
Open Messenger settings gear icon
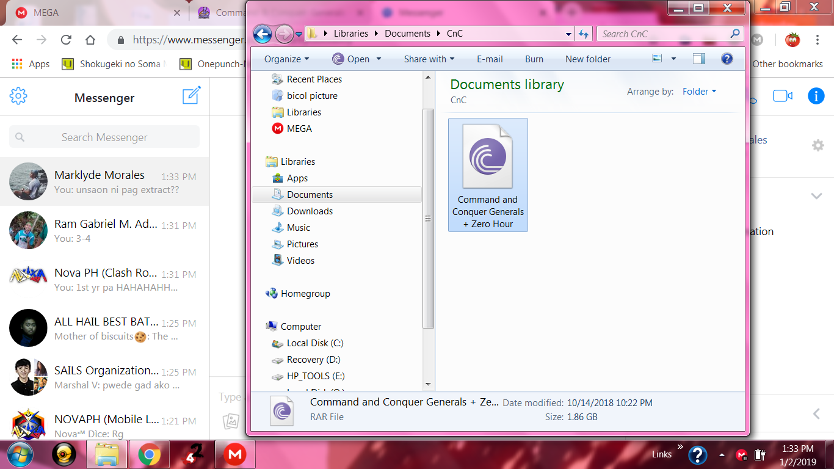pos(18,96)
